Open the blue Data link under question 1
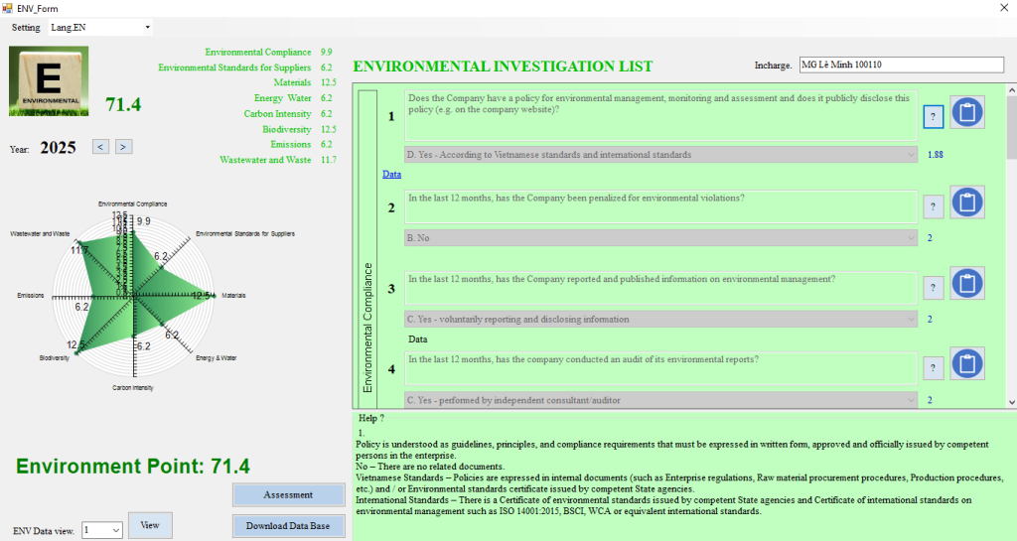 (x=391, y=175)
